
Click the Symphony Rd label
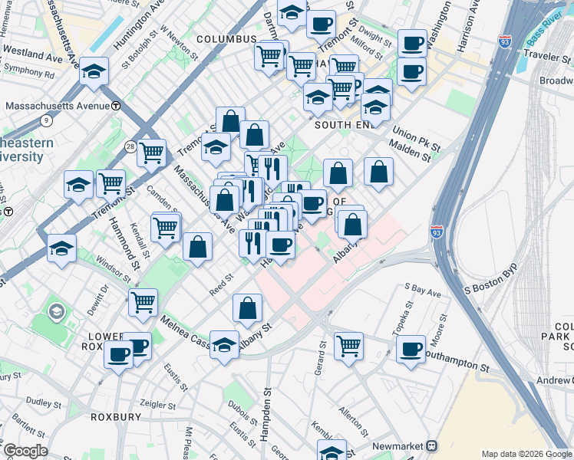pos(29,71)
